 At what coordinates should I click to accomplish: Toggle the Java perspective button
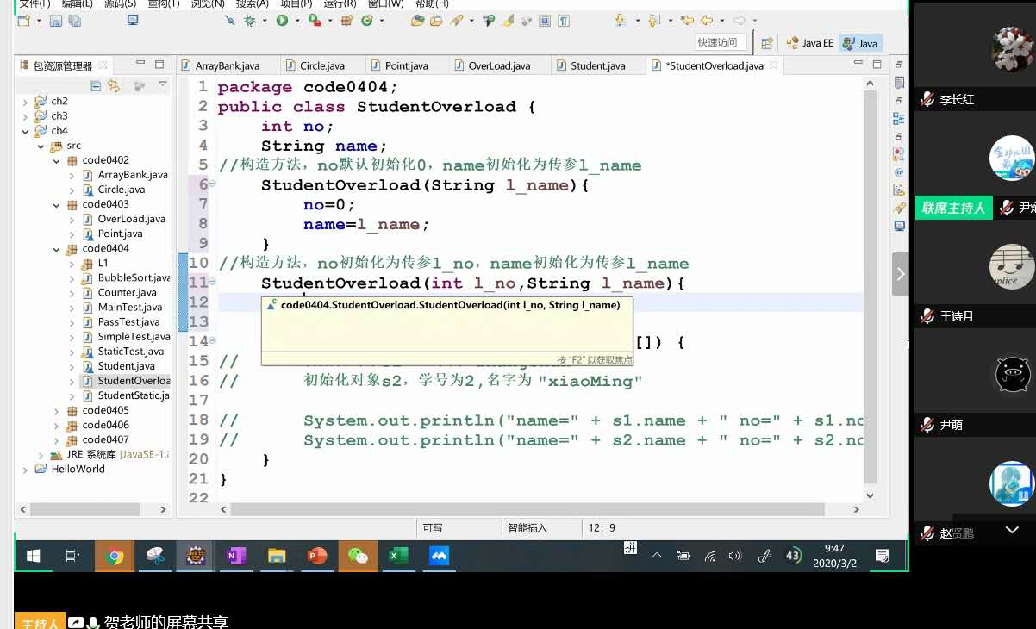pos(859,43)
